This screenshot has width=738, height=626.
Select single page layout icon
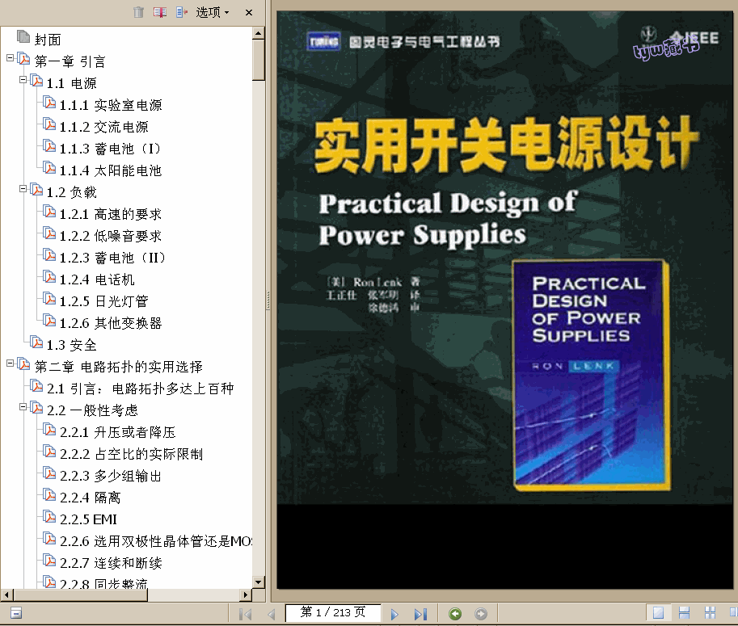point(658,613)
